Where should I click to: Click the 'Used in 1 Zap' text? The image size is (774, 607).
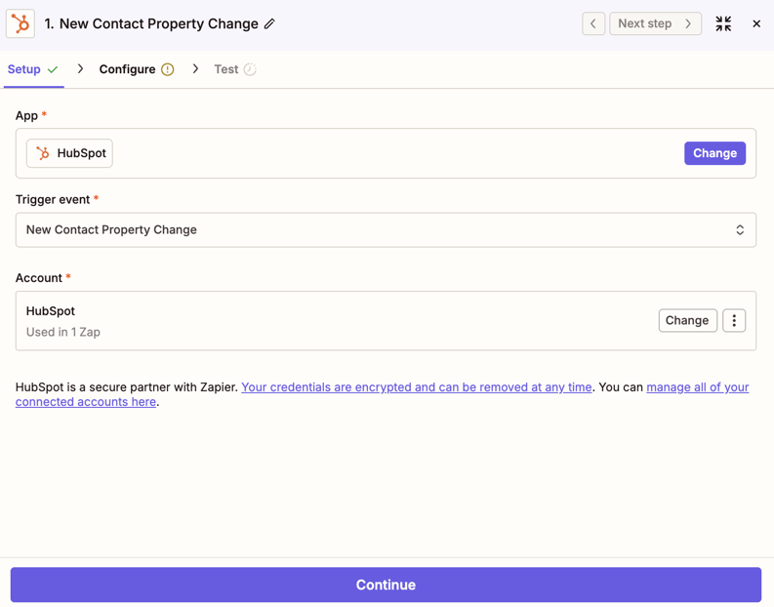63,332
